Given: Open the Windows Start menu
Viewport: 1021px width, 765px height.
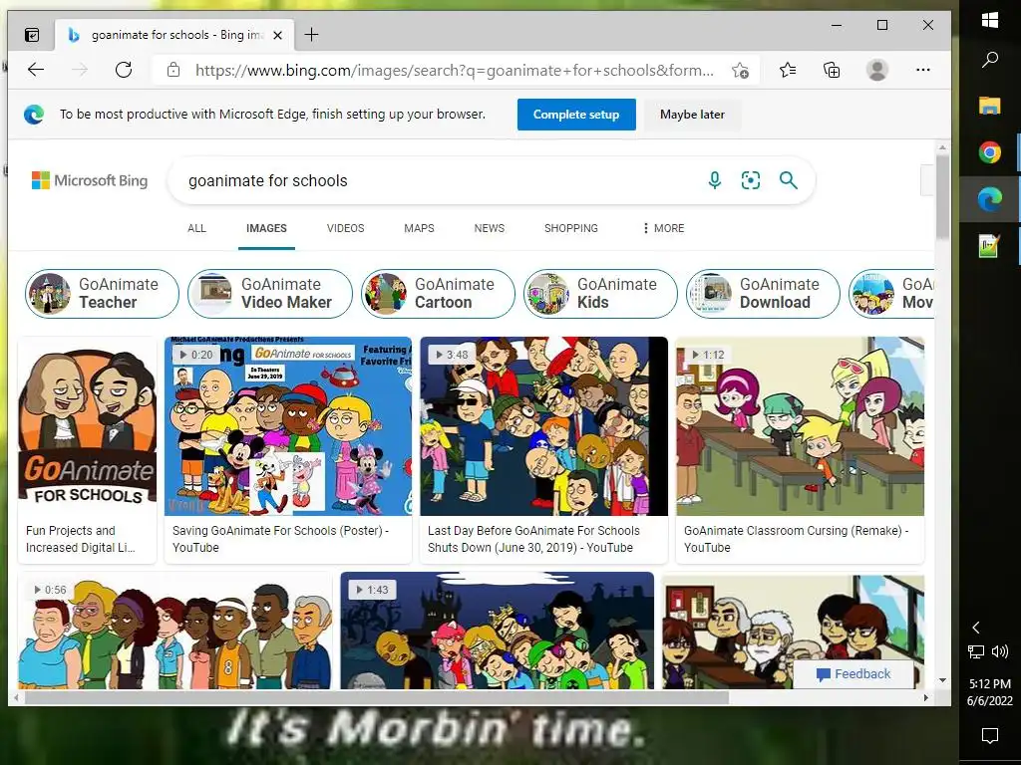Looking at the screenshot, I should pos(990,20).
